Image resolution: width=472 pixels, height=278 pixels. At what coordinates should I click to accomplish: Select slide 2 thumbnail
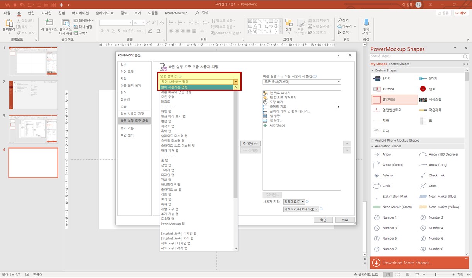pos(33,95)
